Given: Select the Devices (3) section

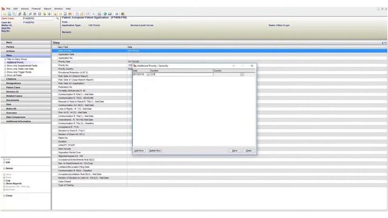Looking at the screenshot, I should pyautogui.click(x=25, y=91).
